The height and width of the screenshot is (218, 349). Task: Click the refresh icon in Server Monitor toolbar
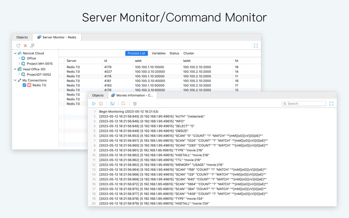pyautogui.click(x=18, y=46)
